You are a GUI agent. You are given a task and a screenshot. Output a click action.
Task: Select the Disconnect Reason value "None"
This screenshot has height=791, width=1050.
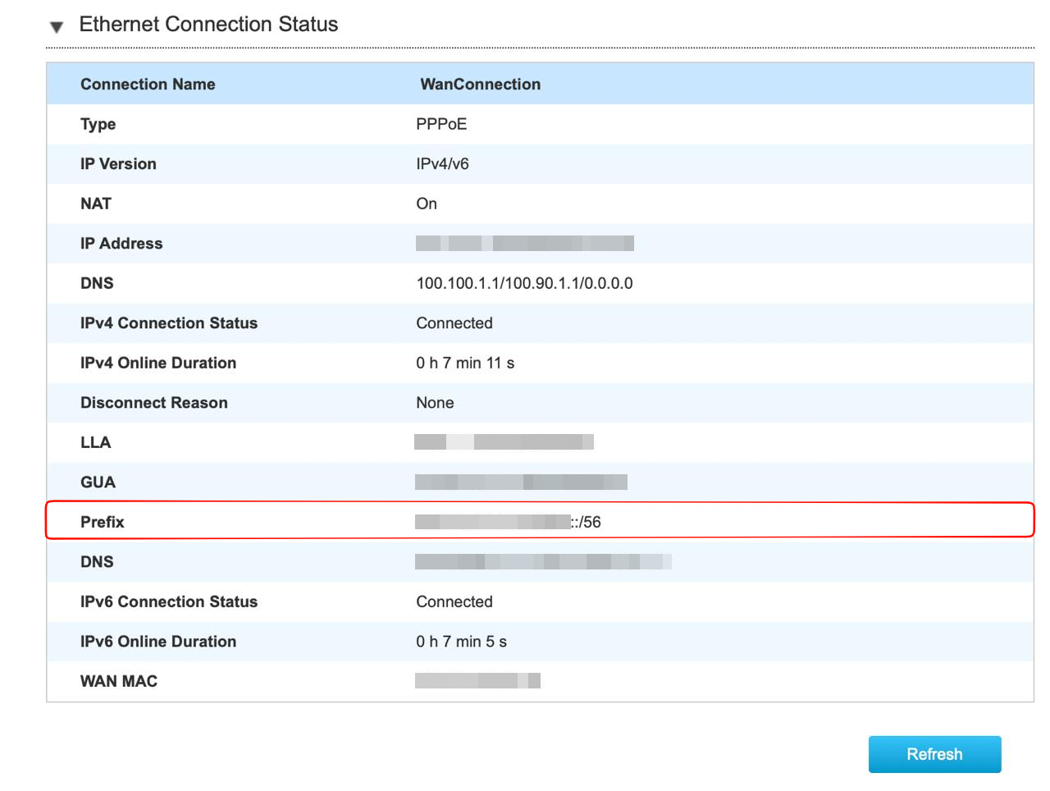(x=435, y=403)
